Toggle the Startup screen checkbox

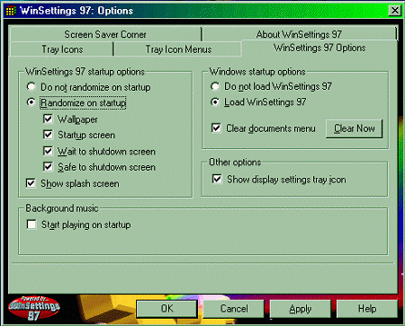pyautogui.click(x=48, y=135)
